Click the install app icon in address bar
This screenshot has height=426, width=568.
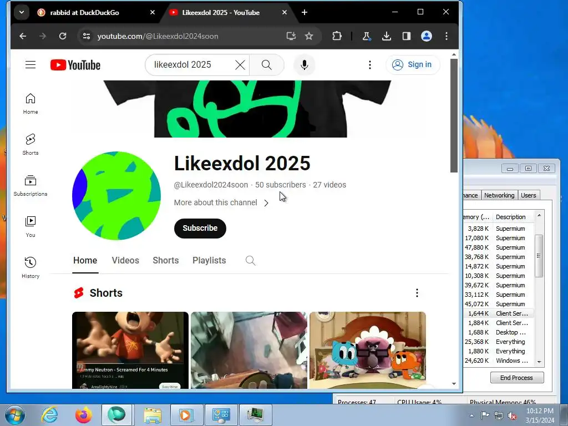click(x=291, y=36)
